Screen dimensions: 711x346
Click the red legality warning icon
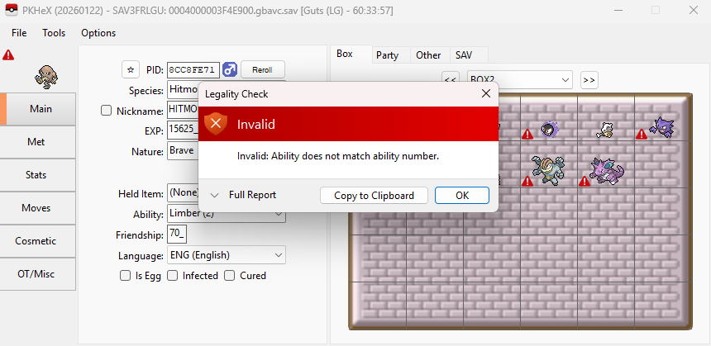coord(8,55)
